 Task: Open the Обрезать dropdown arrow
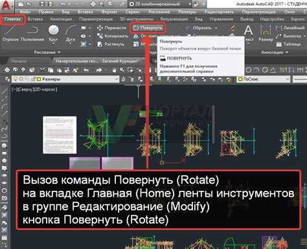216,28
